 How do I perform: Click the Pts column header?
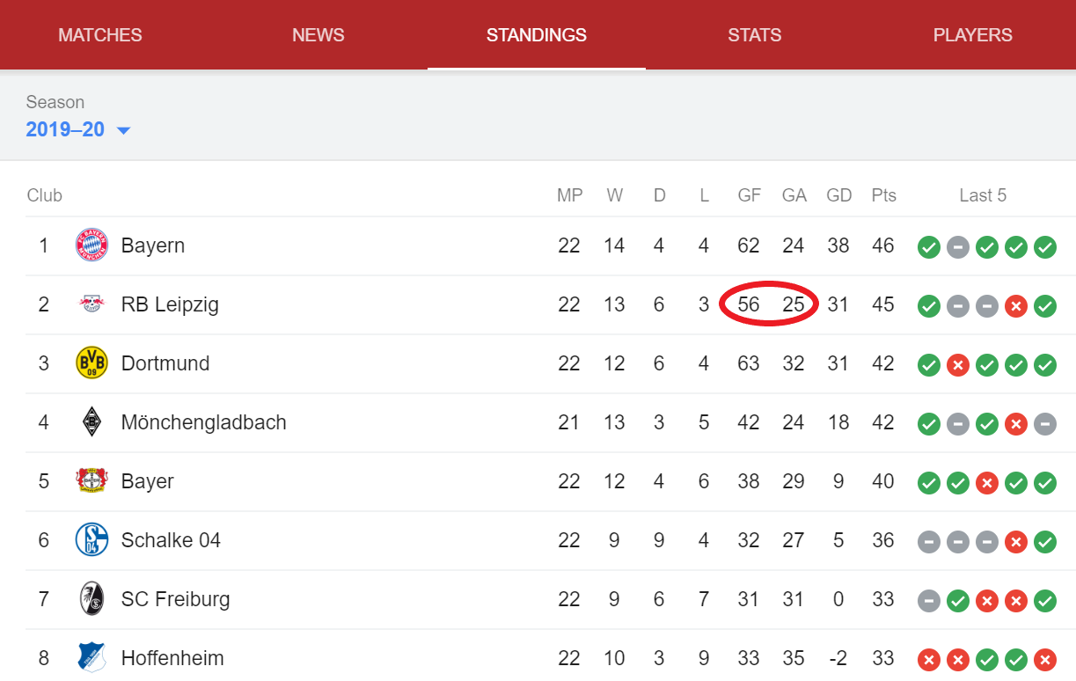point(884,195)
